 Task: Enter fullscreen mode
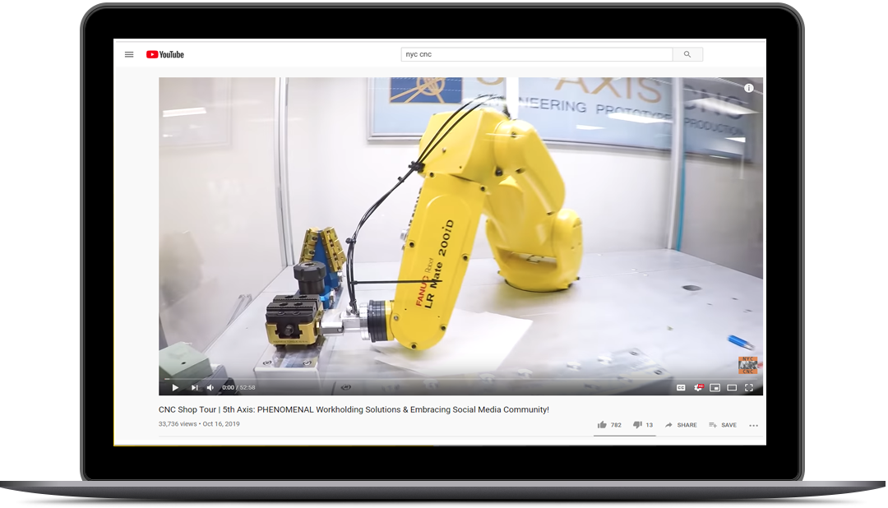pyautogui.click(x=750, y=388)
